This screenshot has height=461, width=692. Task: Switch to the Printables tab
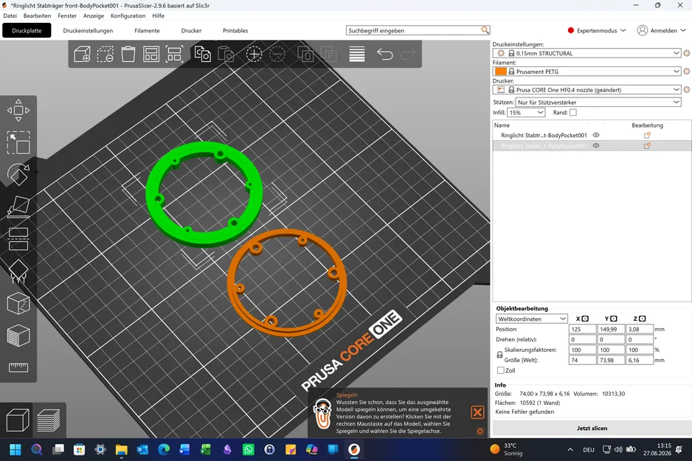[235, 30]
